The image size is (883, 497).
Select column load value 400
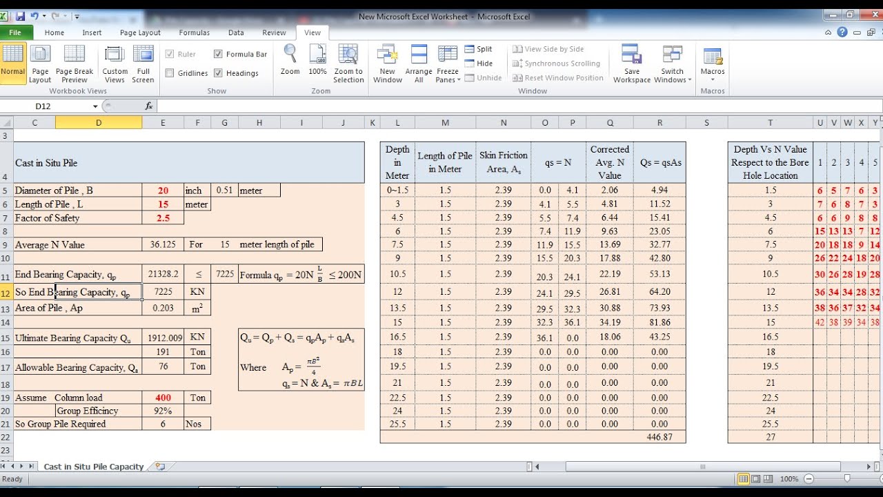click(x=163, y=398)
